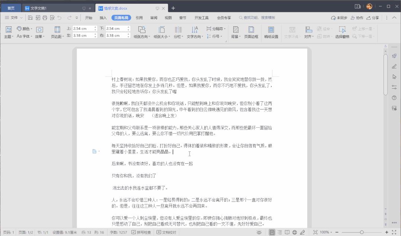Select the 背景 (background) icon
401x236 pixels.
click(x=235, y=33)
